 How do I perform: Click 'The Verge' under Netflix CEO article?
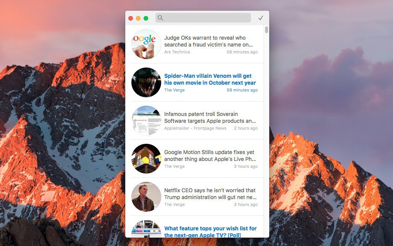(x=175, y=204)
